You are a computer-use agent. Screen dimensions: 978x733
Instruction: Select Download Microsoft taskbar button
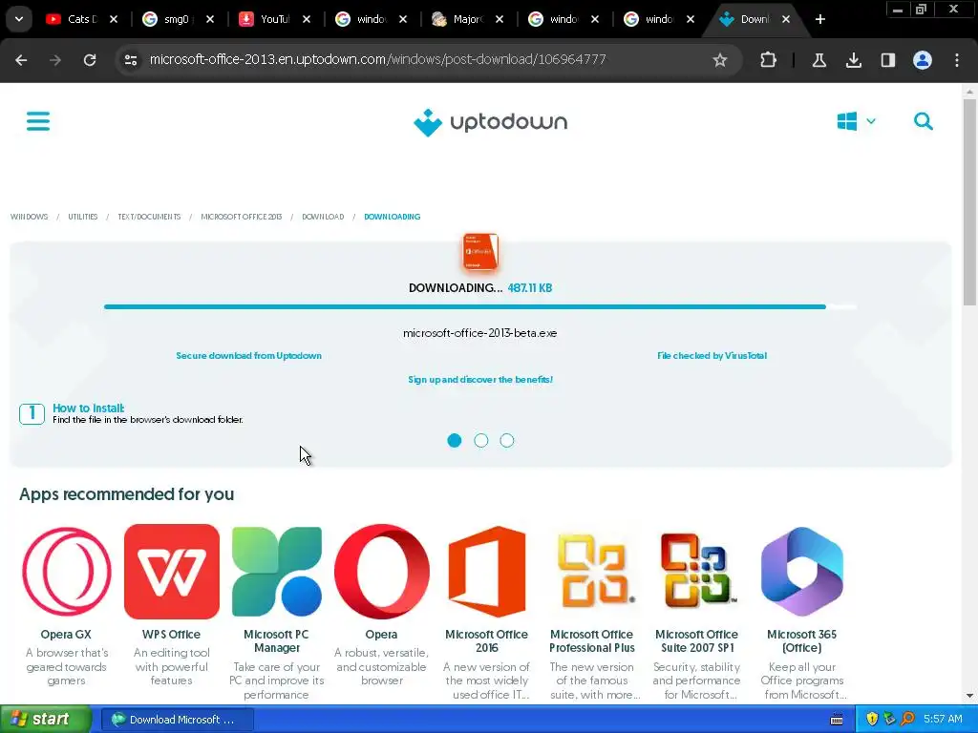click(178, 720)
